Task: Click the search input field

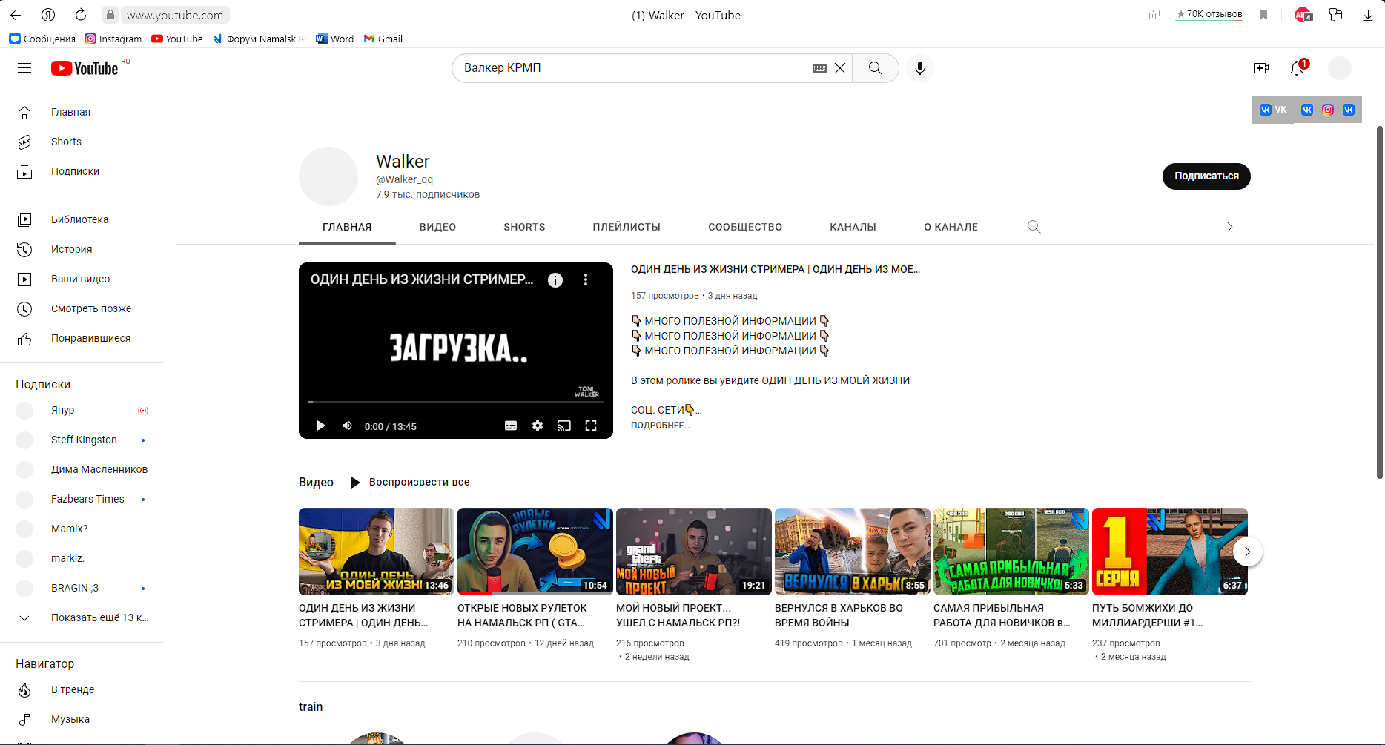Action: pos(634,68)
